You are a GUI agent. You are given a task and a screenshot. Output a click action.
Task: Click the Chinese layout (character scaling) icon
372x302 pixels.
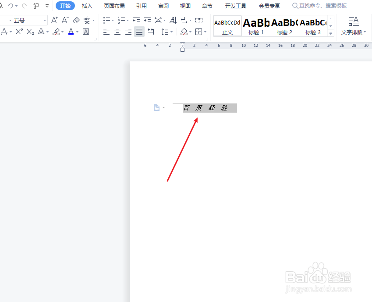pos(158,21)
